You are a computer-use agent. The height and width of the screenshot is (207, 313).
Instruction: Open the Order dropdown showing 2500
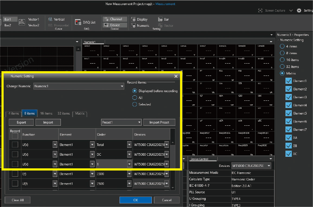[129, 184]
